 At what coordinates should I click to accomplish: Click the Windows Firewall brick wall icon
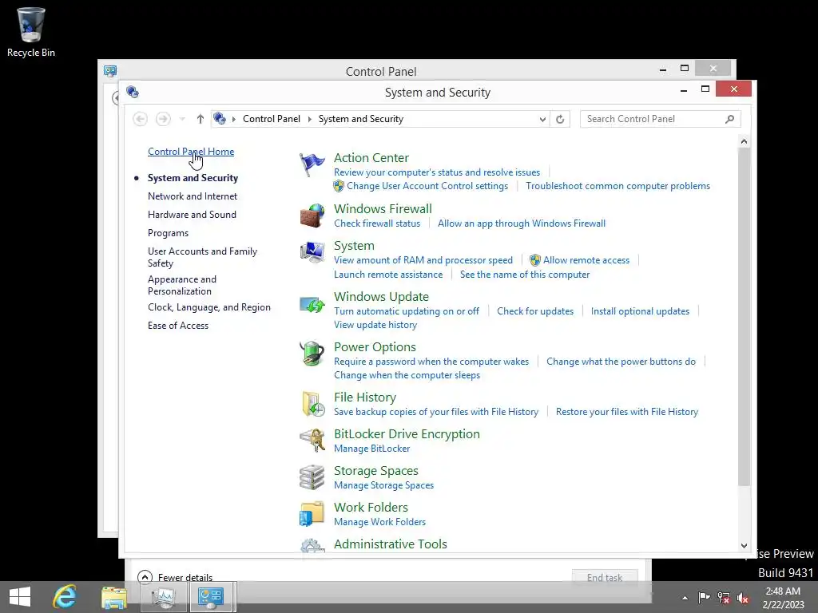click(x=312, y=216)
